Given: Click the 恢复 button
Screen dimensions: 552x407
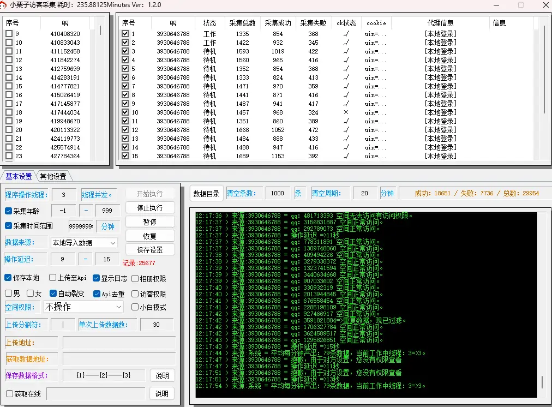Looking at the screenshot, I should (x=149, y=236).
